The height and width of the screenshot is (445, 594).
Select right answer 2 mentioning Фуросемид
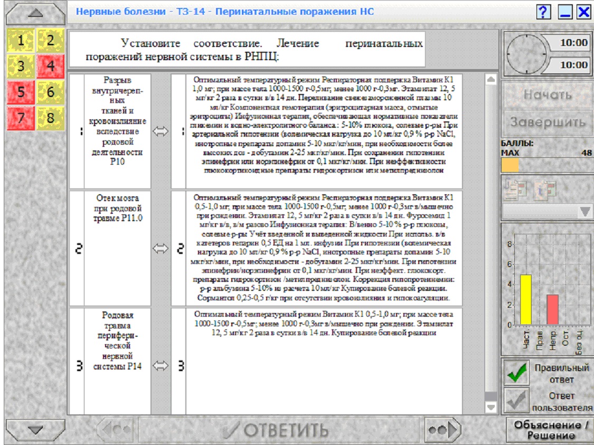coord(324,249)
